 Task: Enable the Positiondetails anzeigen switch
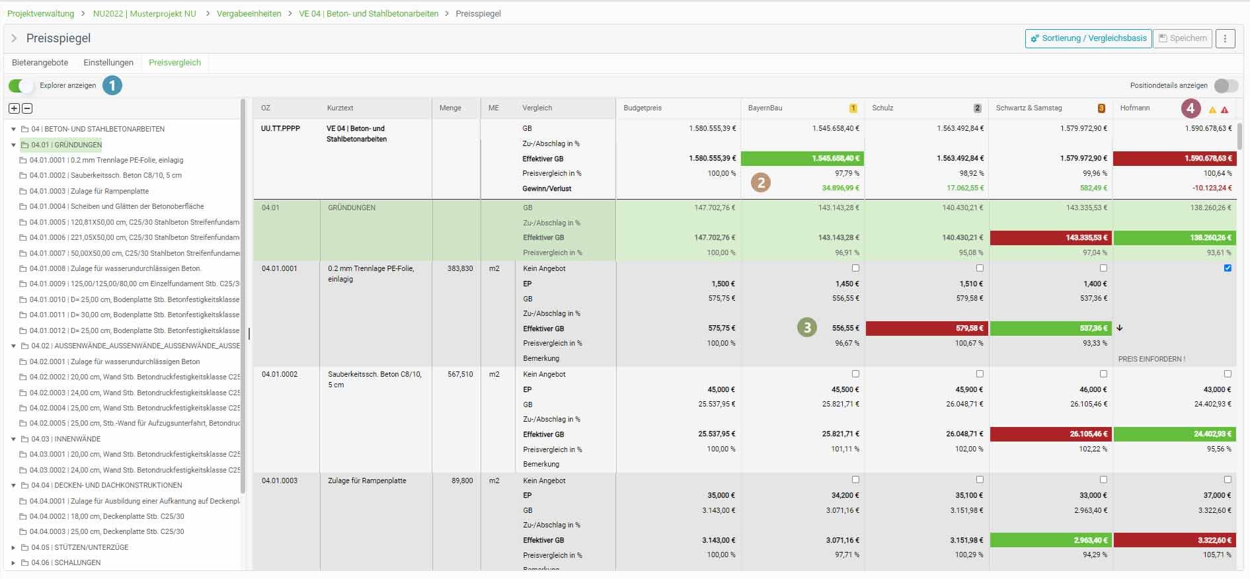click(x=1226, y=86)
